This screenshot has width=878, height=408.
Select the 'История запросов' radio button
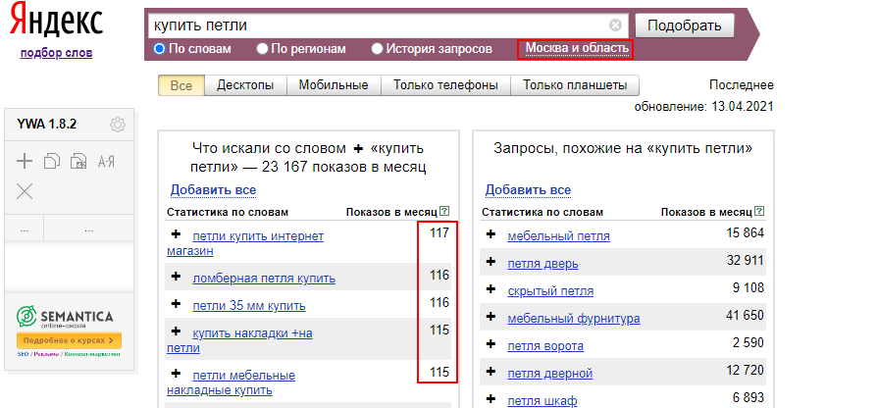click(x=378, y=48)
